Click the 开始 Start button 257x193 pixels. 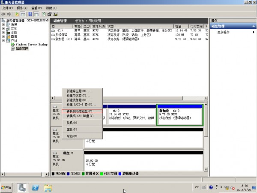pyautogui.click(x=6, y=188)
